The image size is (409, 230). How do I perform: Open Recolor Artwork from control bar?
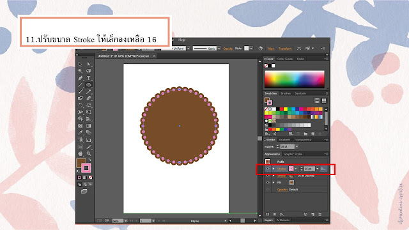pyautogui.click(x=260, y=49)
